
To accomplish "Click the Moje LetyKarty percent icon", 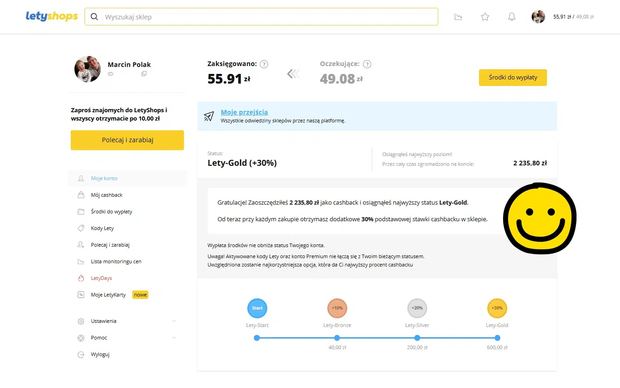I will 81,295.
